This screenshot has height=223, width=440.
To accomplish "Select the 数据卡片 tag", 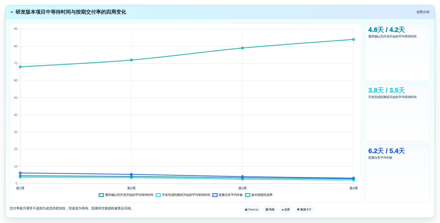I will click(304, 210).
